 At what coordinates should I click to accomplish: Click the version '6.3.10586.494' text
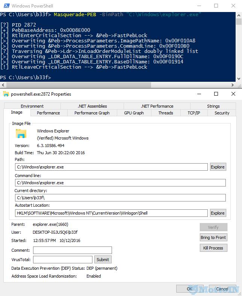pos(51,146)
